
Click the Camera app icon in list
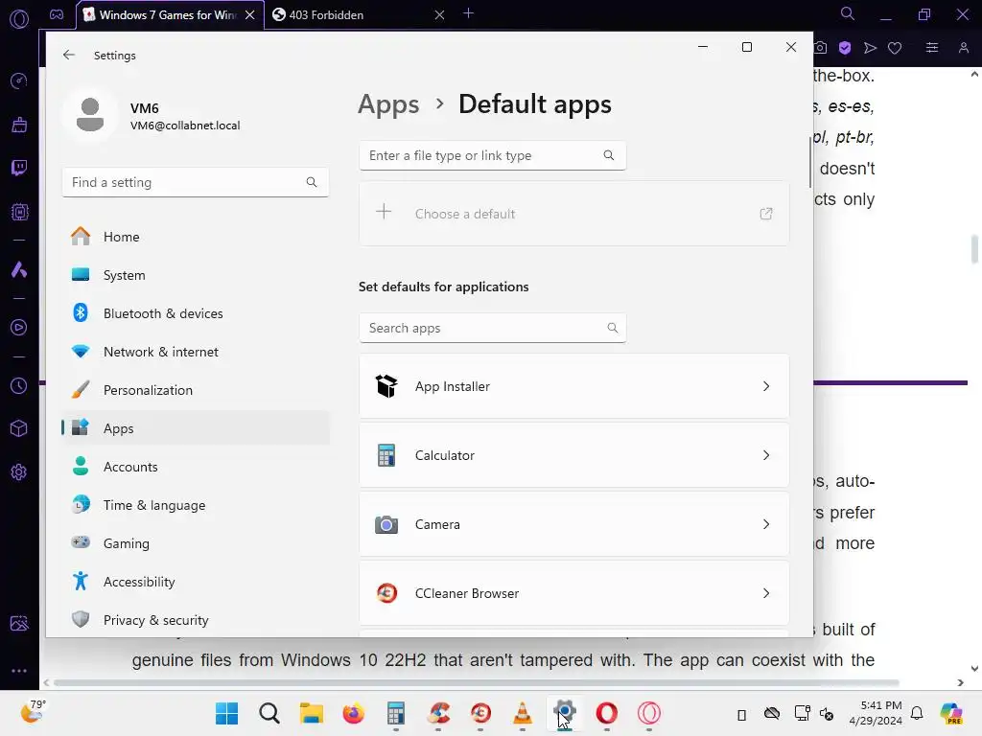click(x=386, y=524)
